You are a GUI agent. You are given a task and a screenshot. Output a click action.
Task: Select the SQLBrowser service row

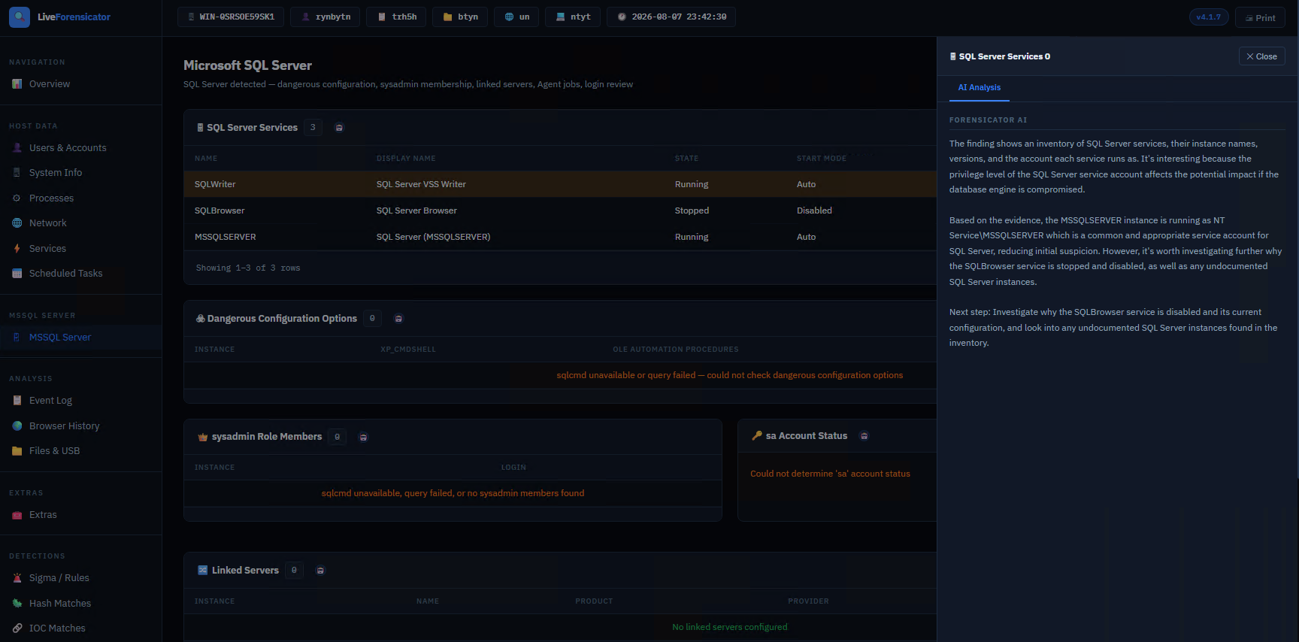coord(560,210)
